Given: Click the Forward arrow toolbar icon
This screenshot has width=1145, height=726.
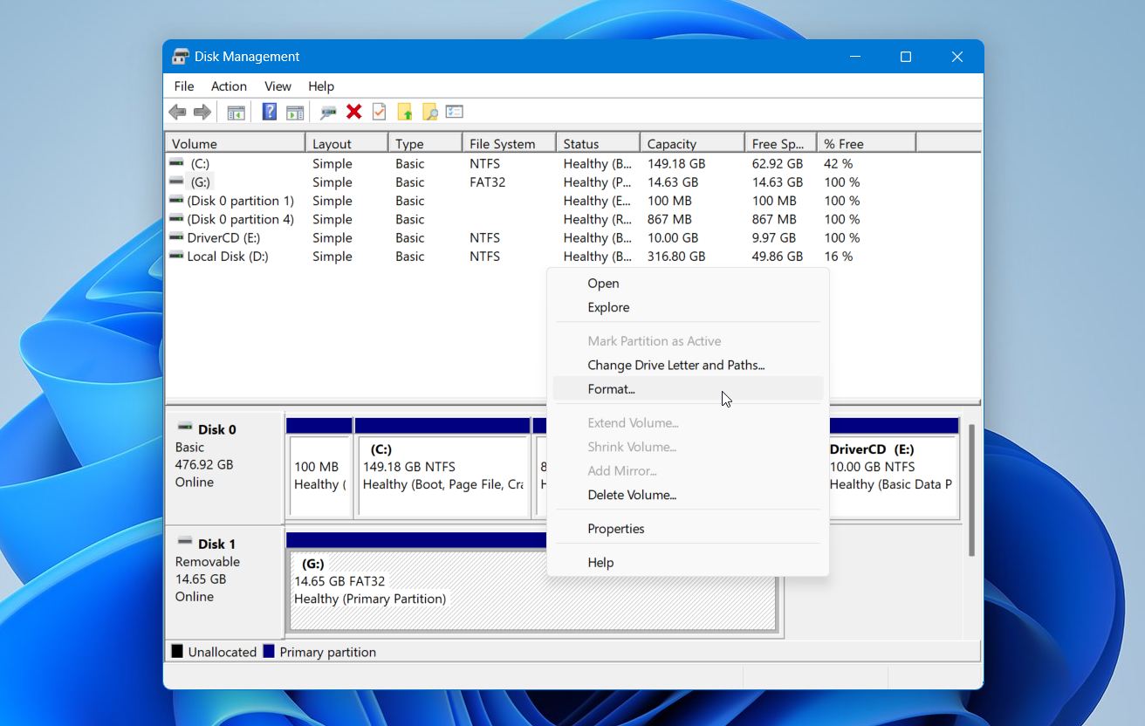Looking at the screenshot, I should tap(202, 112).
